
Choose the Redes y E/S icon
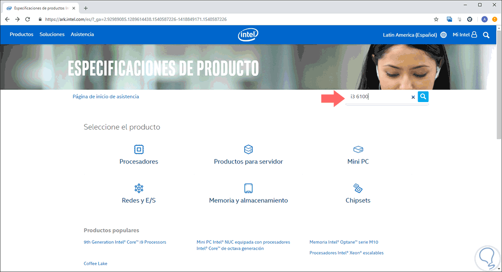click(x=139, y=188)
